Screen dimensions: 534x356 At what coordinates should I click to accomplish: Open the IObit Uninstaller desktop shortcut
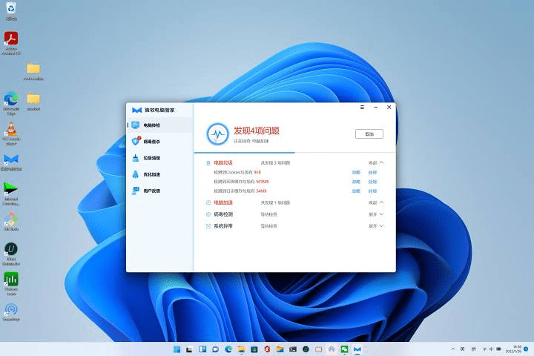point(11,254)
